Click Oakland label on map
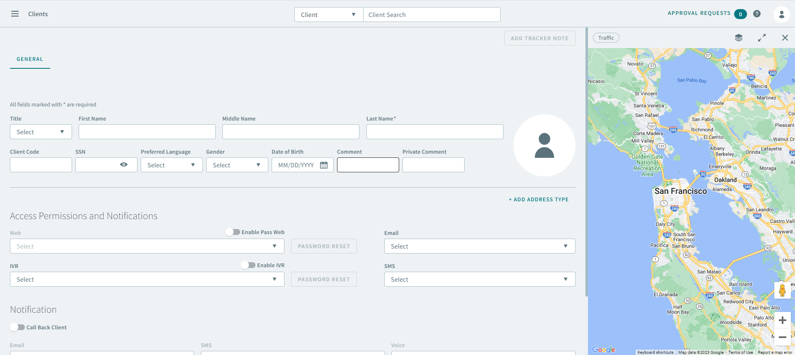 725,180
